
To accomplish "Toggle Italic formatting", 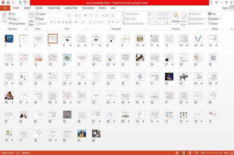I will (x=55, y=22).
